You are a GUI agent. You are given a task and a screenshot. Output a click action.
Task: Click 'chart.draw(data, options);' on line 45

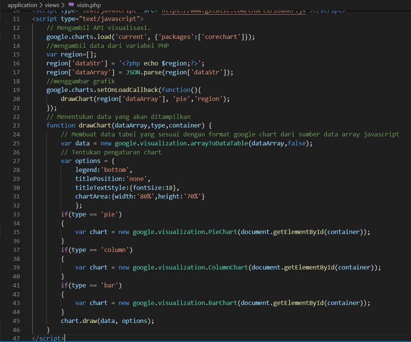coord(108,321)
